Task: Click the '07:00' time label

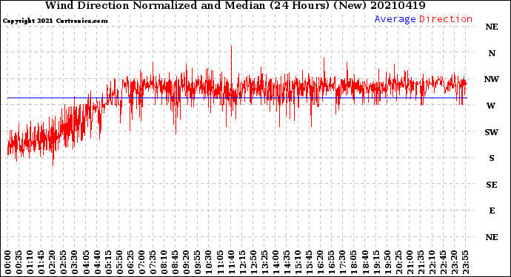Action: (141, 262)
